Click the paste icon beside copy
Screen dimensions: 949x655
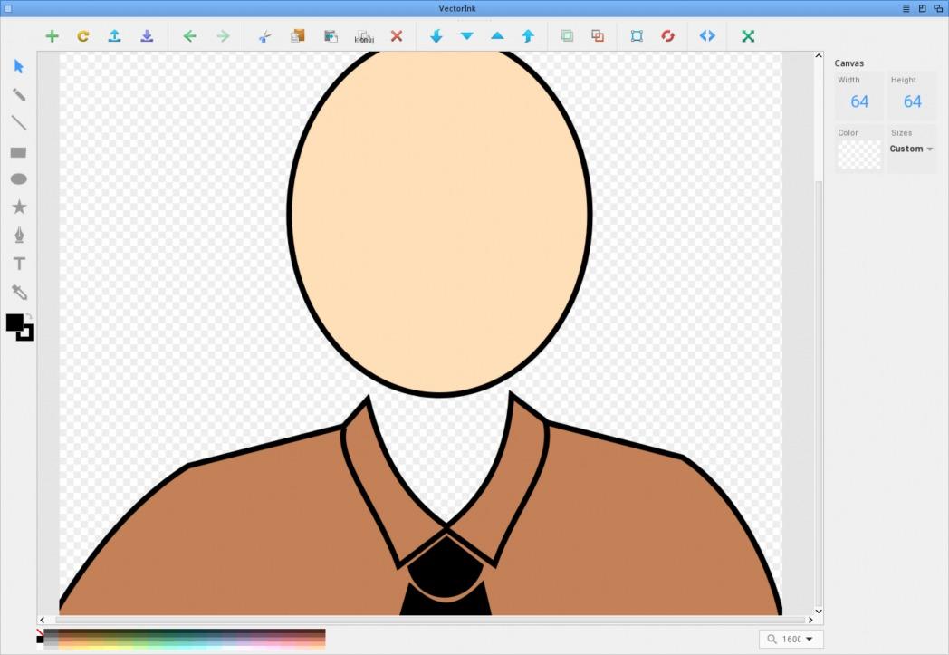point(331,36)
